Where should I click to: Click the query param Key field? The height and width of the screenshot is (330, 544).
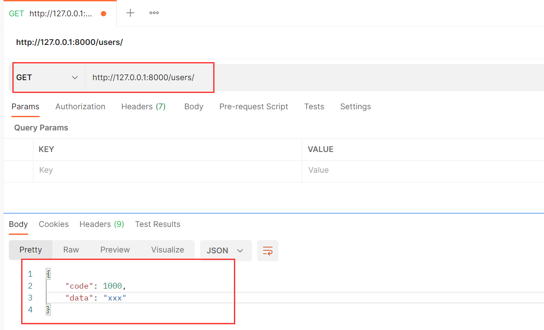167,170
